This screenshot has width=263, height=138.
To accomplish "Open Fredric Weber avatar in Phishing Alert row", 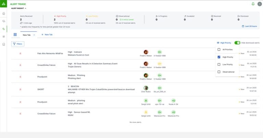I will (x=146, y=75).
